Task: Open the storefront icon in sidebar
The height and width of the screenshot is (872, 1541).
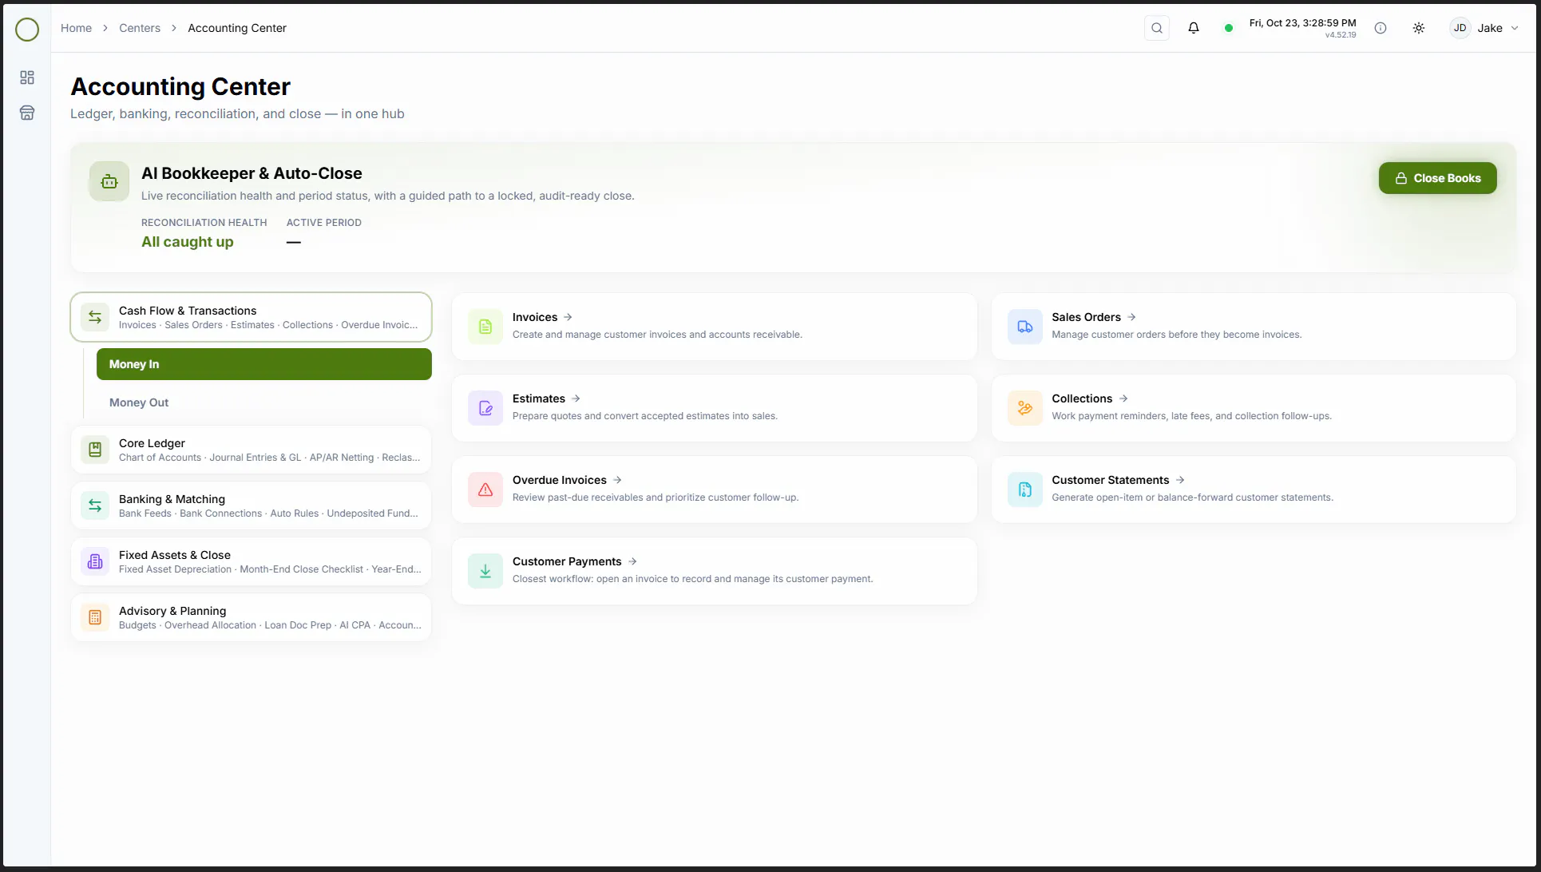Action: coord(27,113)
